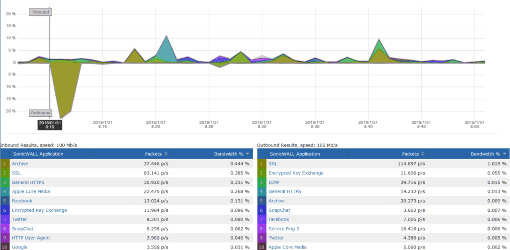Select inbound bandwidth value 0.268 %

tap(240, 191)
